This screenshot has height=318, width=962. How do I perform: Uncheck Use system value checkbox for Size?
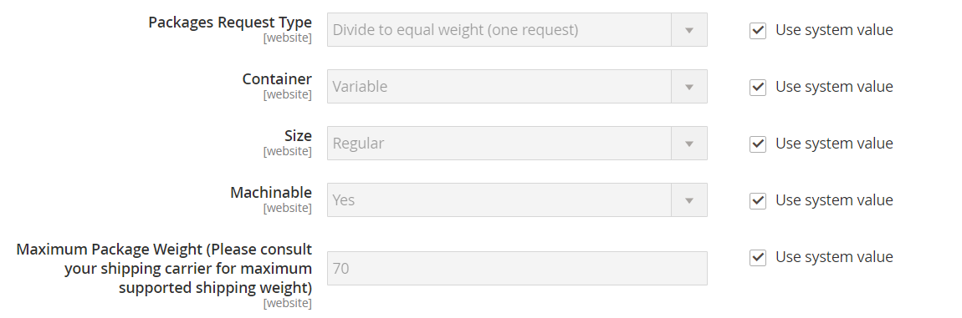[758, 144]
